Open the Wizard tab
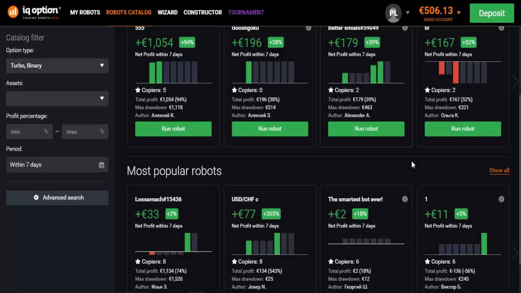521x293 pixels. (167, 13)
